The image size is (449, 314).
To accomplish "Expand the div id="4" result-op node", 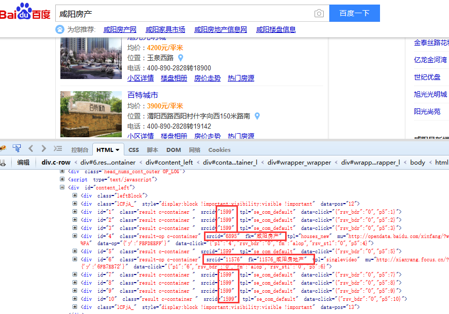I will 75,237.
